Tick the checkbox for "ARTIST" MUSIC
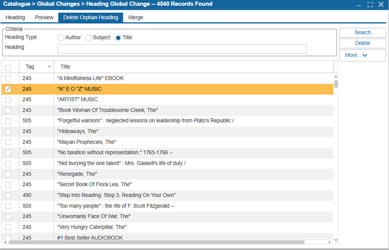This screenshot has height=250, width=389. (x=8, y=99)
